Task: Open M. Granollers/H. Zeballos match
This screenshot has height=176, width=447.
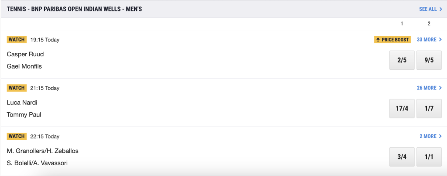Action: point(42,151)
